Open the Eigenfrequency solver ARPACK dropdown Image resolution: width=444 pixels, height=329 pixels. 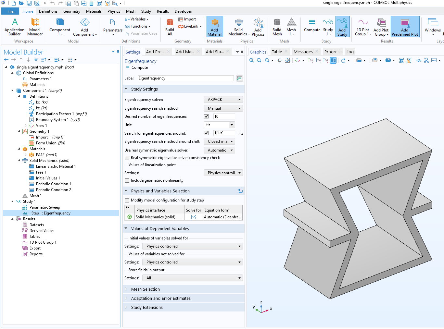(223, 100)
